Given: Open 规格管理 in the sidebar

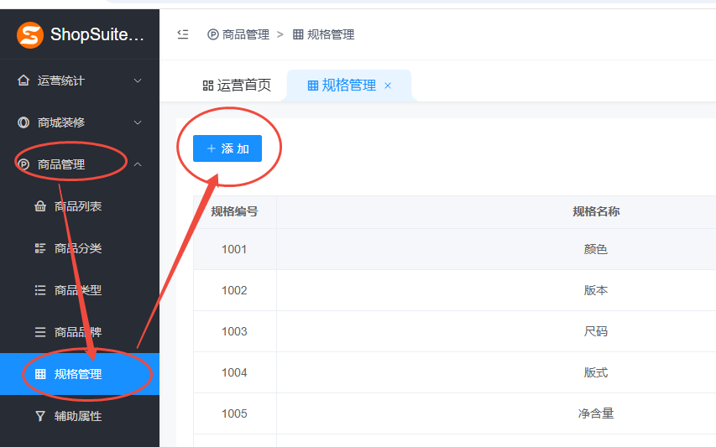Looking at the screenshot, I should [78, 374].
